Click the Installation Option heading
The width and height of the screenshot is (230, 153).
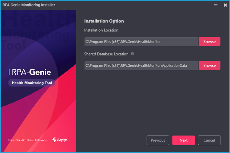(x=104, y=21)
